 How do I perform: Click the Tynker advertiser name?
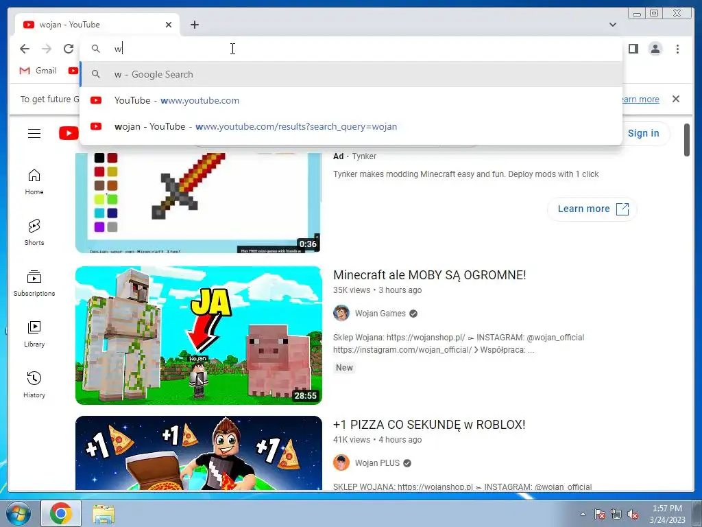click(364, 156)
